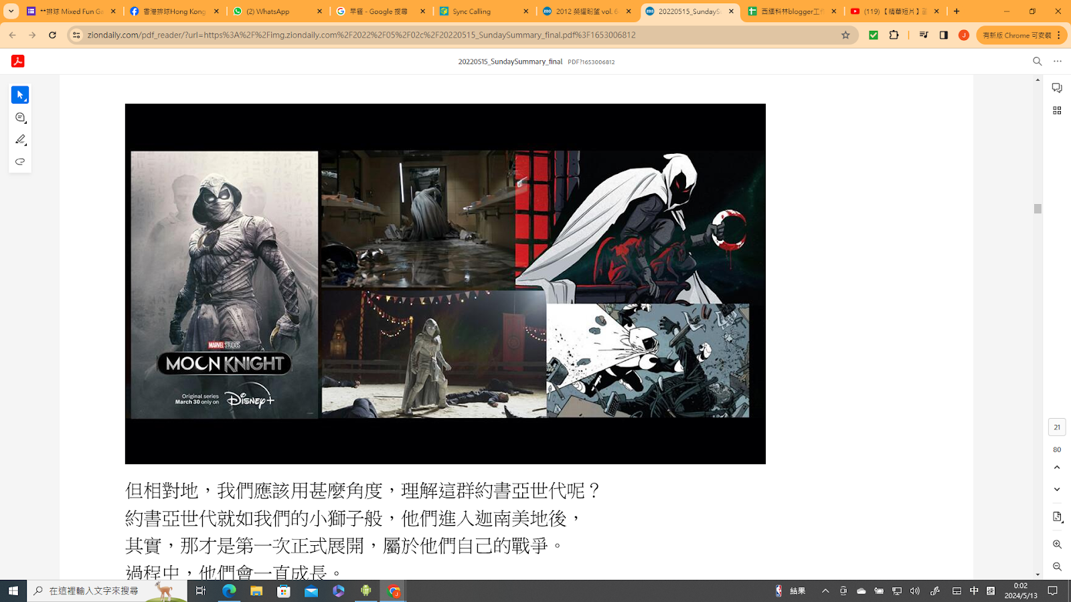Click the Chrome icon in the taskbar
The height and width of the screenshot is (602, 1071).
[394, 591]
